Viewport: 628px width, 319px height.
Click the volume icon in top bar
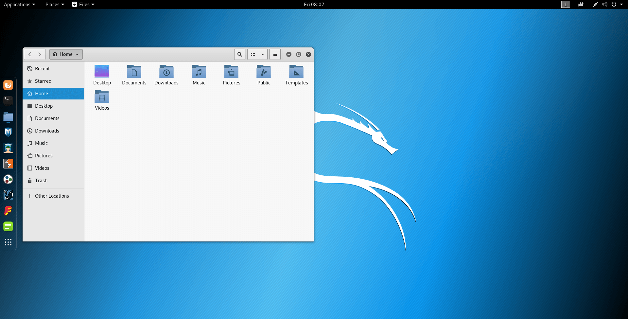click(x=605, y=4)
